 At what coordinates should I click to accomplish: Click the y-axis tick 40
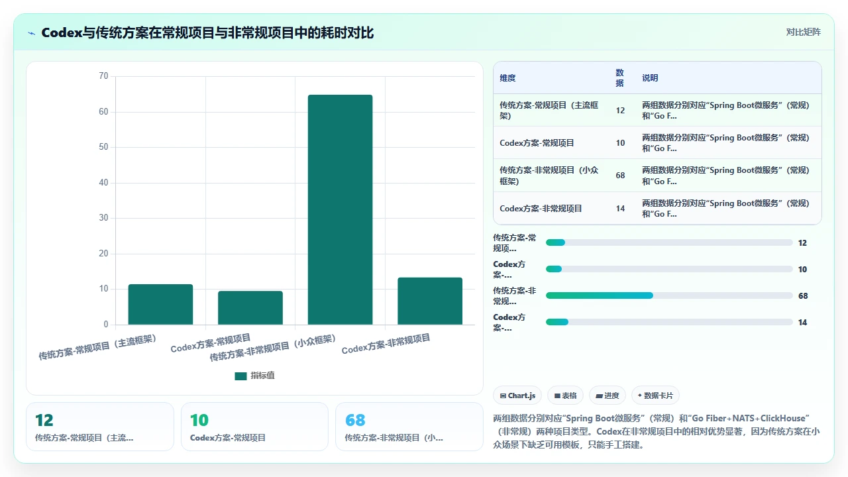[x=103, y=183]
